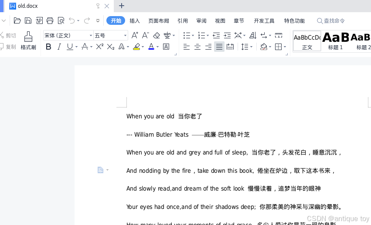Switch to the 视图 tab
The height and width of the screenshot is (225, 371).
pos(220,21)
